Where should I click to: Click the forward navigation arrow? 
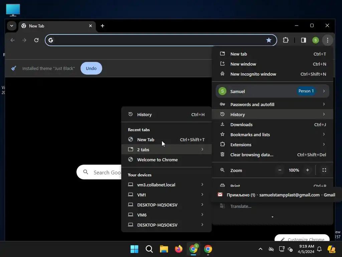tap(24, 40)
